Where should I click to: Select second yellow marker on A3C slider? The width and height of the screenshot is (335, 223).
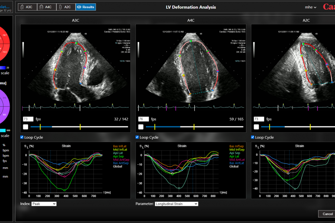coord(80,127)
